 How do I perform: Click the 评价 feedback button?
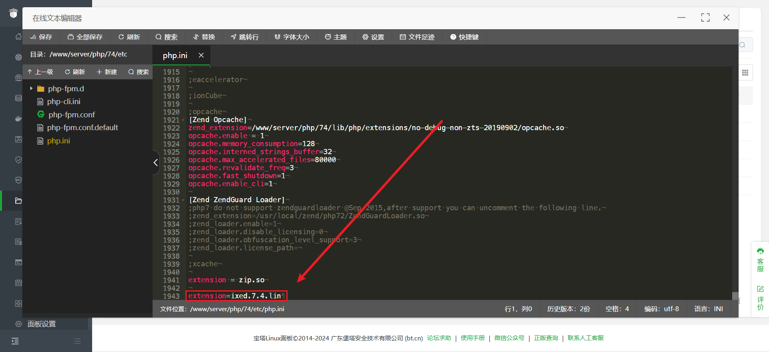pos(760,298)
